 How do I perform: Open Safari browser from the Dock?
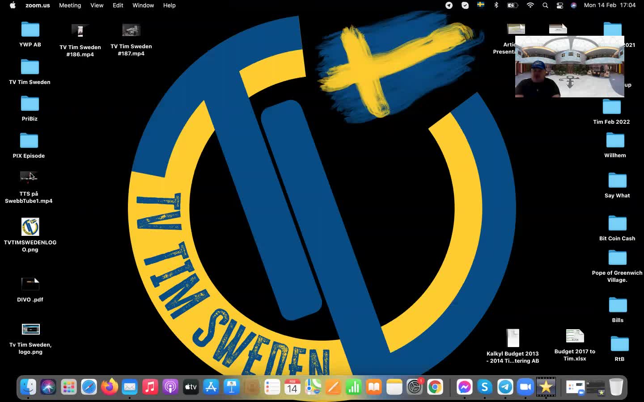pos(89,387)
